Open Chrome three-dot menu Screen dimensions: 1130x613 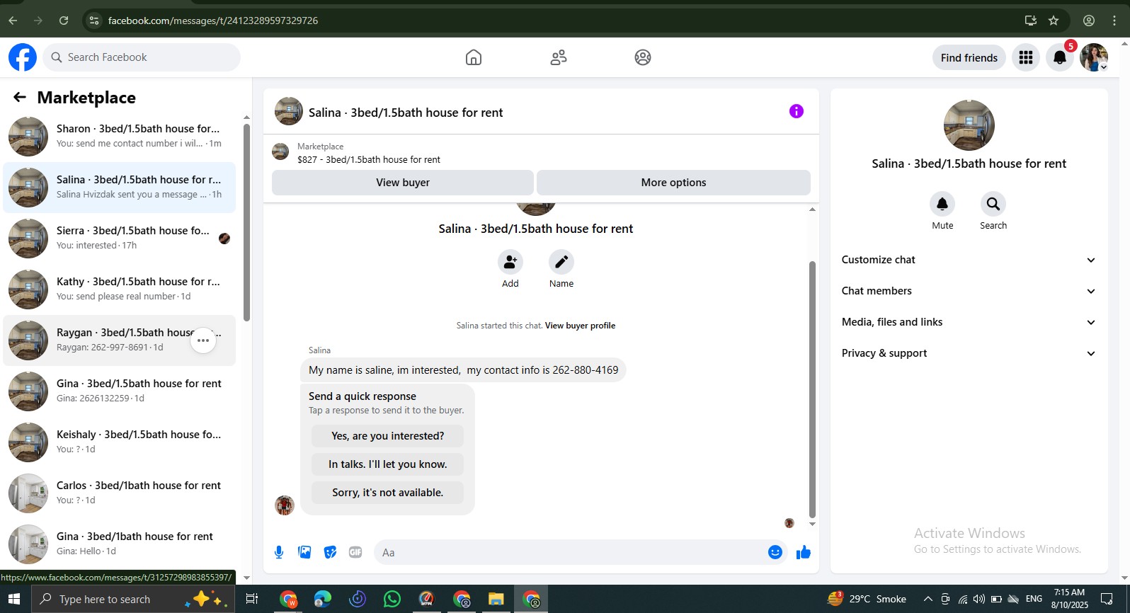(1114, 21)
